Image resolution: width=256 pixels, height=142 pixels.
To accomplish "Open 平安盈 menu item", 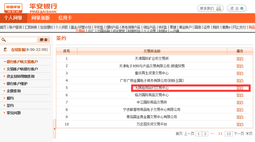I will point(99,27).
